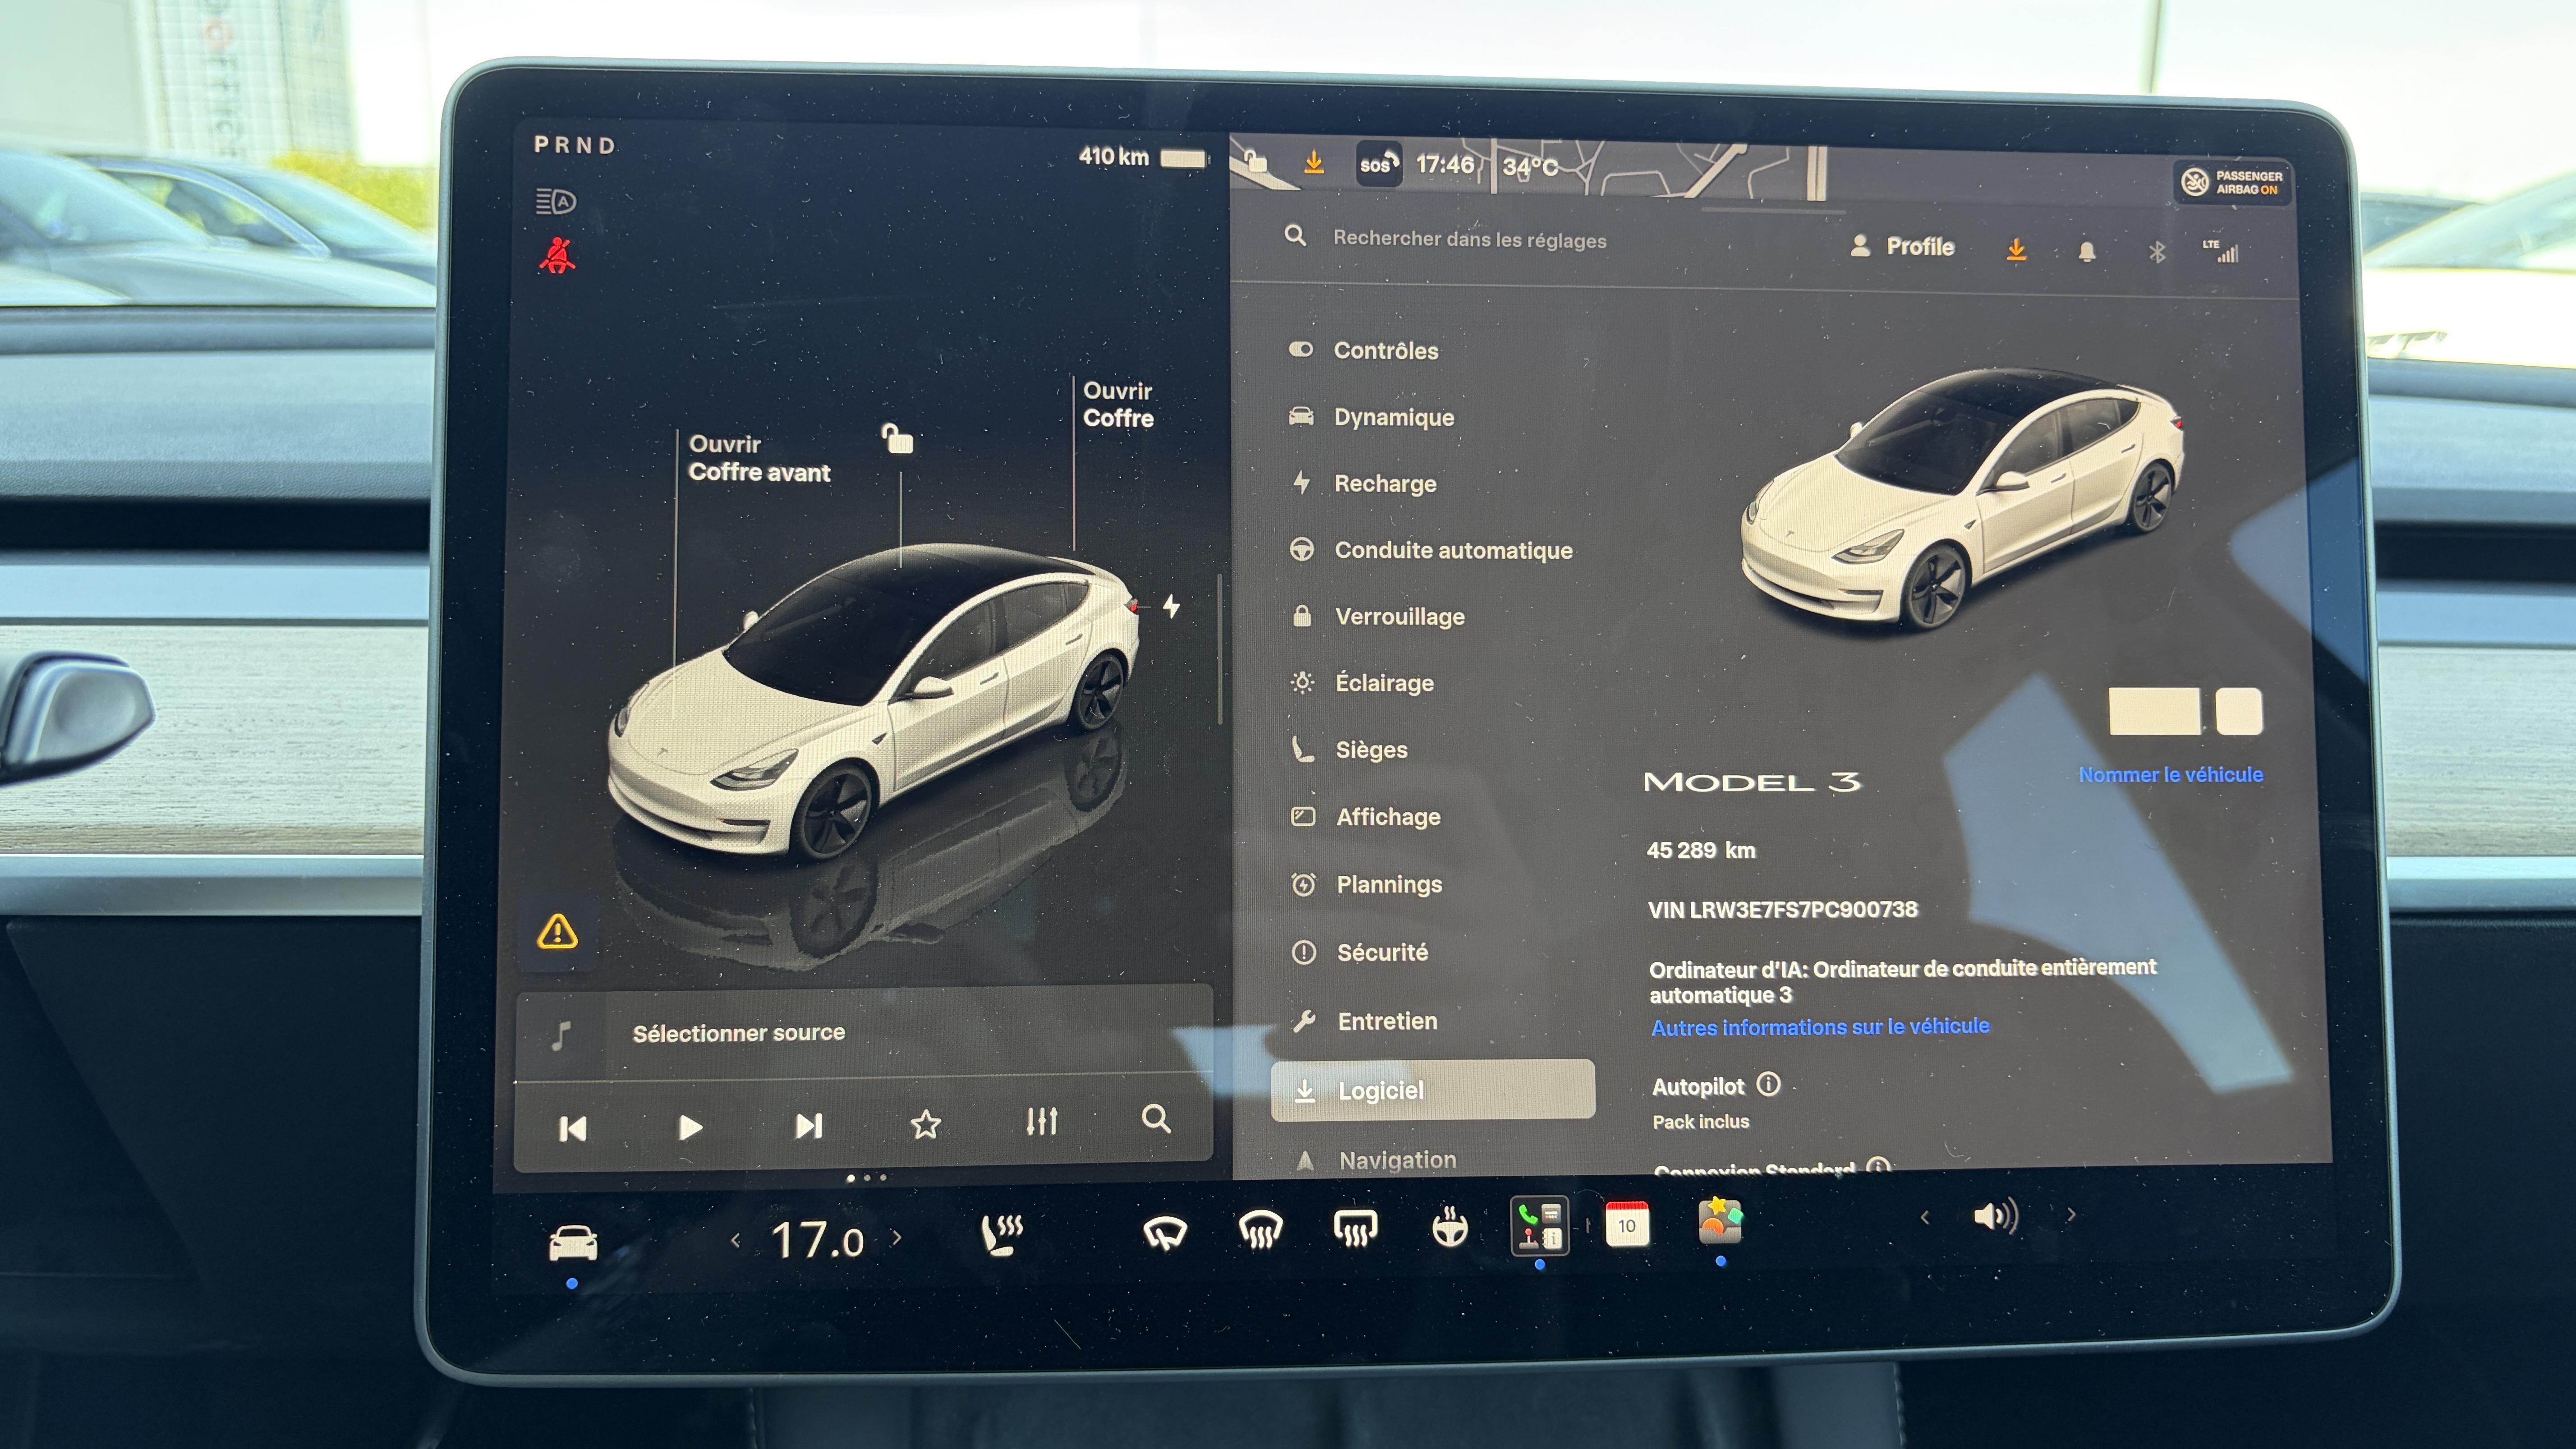The image size is (2576, 1449).
Task: Skip to previous track
Action: click(573, 1129)
